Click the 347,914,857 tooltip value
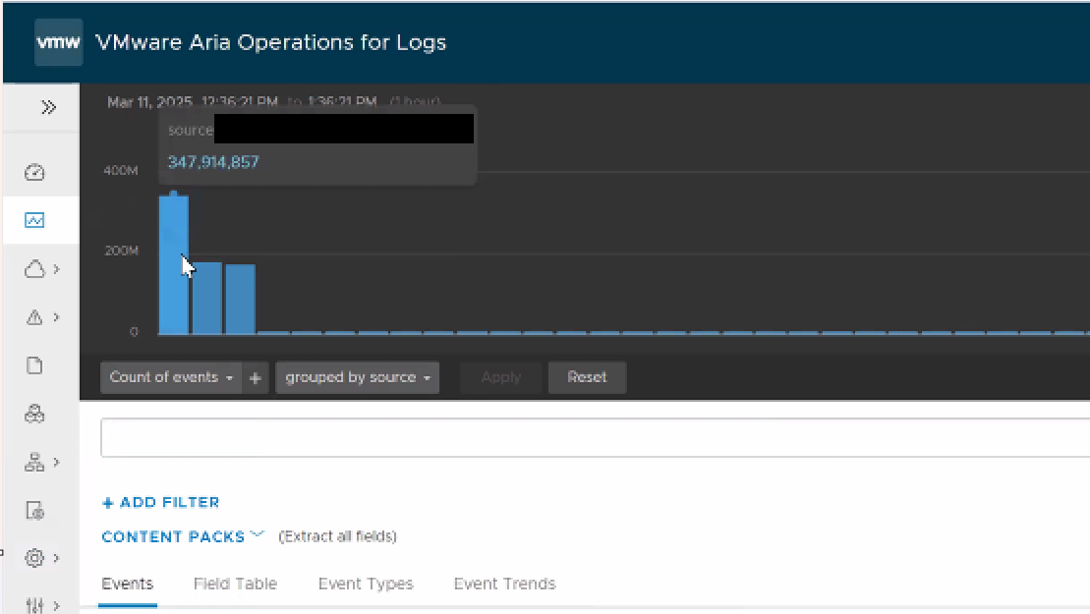 213,162
